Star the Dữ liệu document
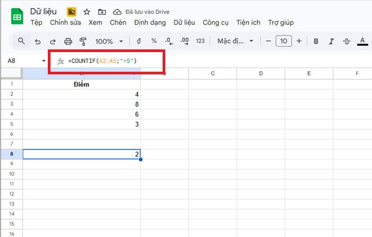372x237 pixels. tap(86, 11)
